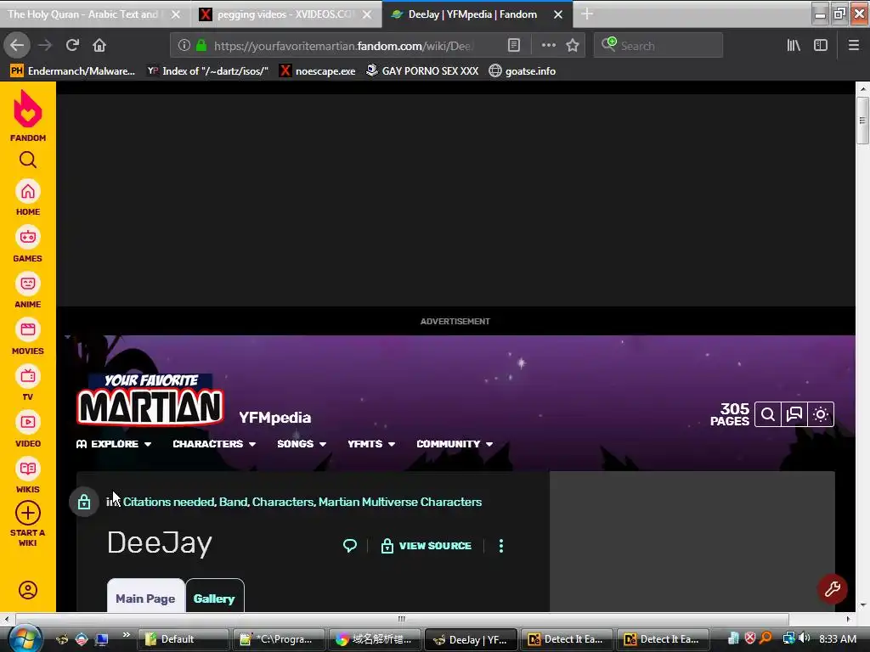The width and height of the screenshot is (870, 652).
Task: Click the Your Favorite Martian logo
Action: tap(150, 400)
